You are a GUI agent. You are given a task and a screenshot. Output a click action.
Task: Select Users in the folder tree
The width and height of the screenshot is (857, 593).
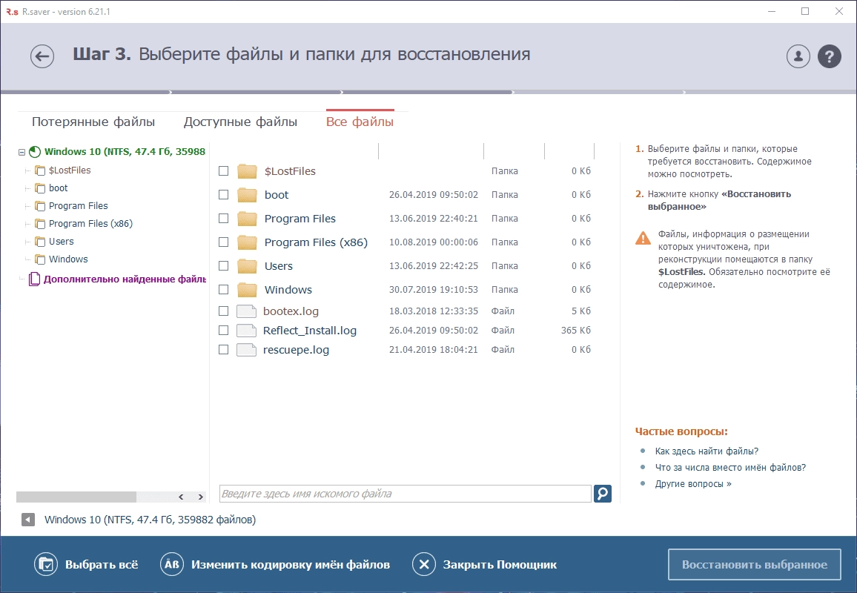coord(62,242)
